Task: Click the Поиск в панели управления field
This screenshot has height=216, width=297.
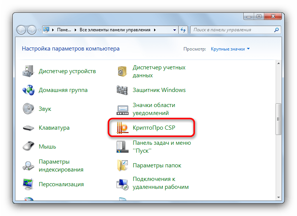Action: (235, 30)
